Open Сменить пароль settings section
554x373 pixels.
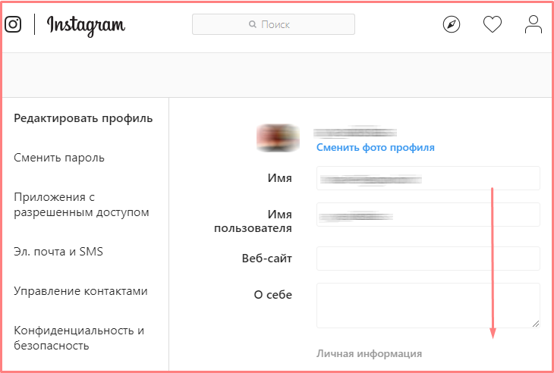(59, 158)
